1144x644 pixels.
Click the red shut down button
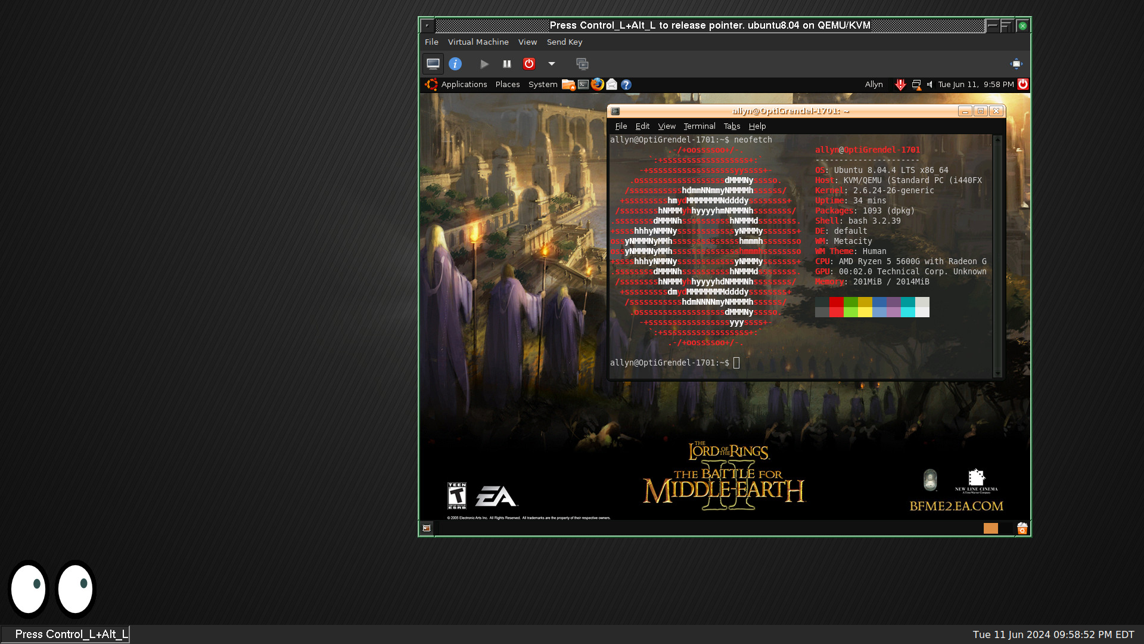click(x=529, y=64)
